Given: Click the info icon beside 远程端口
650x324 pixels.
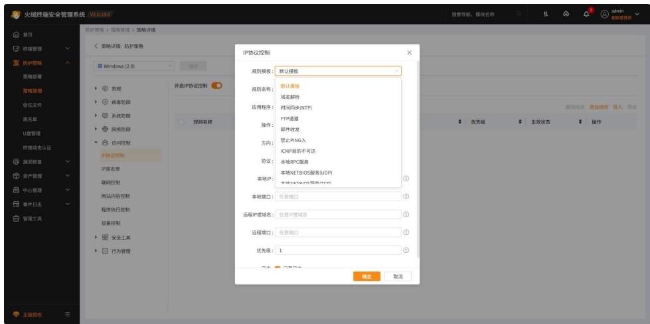Looking at the screenshot, I should (406, 232).
